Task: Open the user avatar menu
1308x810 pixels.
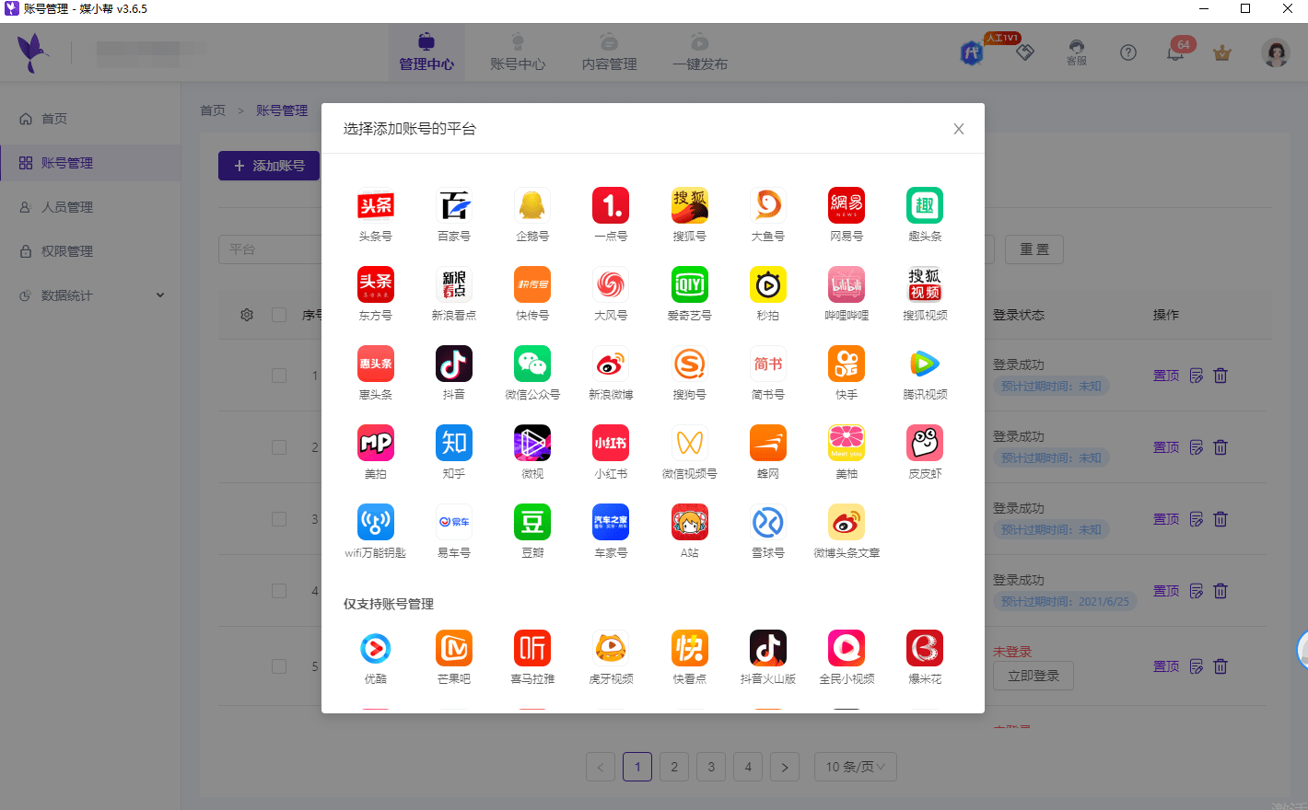Action: (1276, 52)
